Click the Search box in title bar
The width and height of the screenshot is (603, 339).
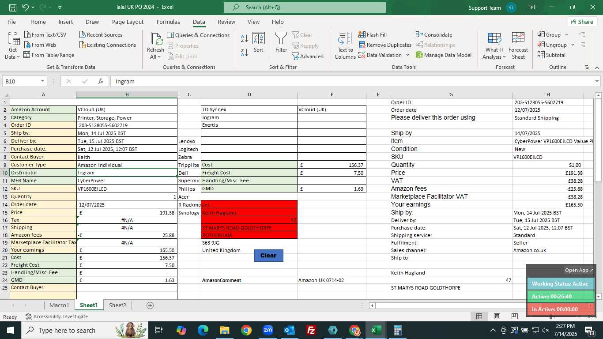[x=305, y=8]
